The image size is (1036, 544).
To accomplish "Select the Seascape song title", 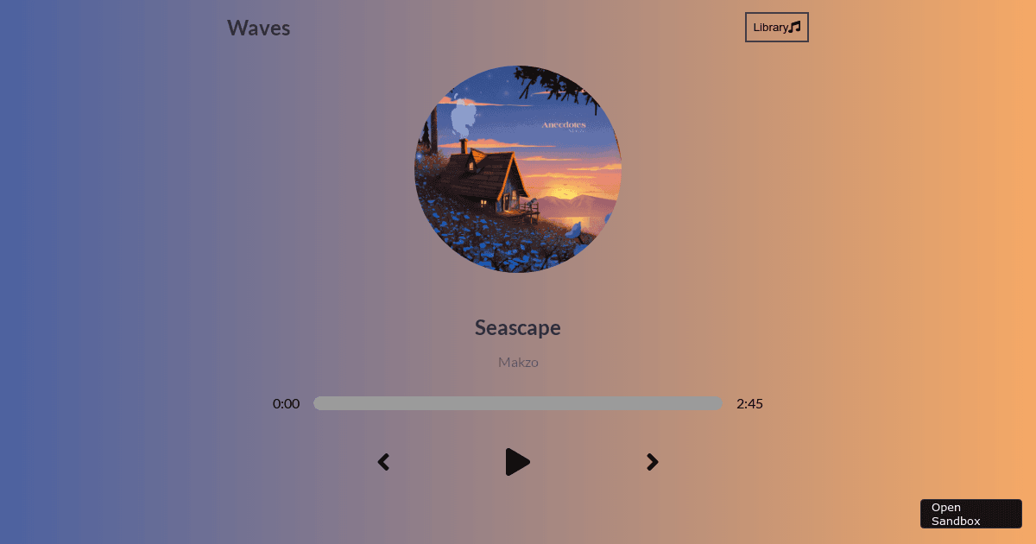I will [x=518, y=327].
